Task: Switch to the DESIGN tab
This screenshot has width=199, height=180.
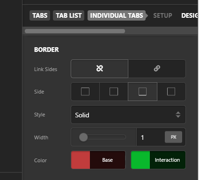Action: tap(190, 15)
